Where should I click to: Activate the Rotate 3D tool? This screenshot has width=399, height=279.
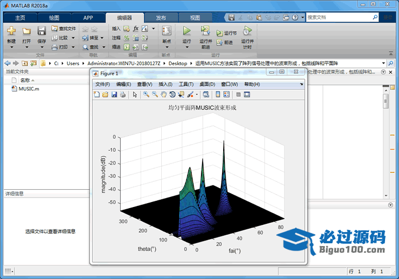point(173,94)
